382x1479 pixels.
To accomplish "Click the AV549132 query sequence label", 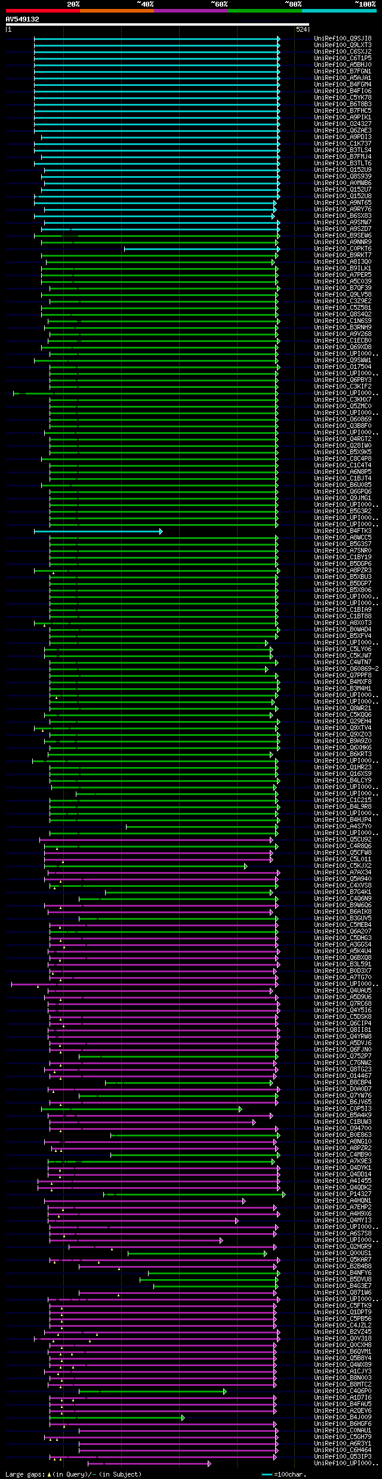I will [x=23, y=19].
